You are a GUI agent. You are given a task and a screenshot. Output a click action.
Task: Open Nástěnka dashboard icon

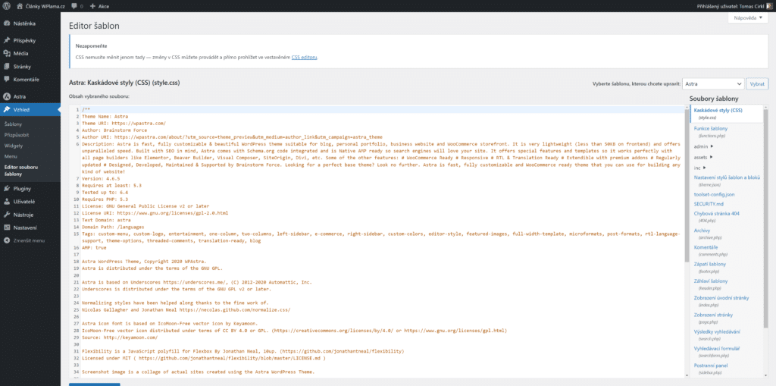coord(6,24)
